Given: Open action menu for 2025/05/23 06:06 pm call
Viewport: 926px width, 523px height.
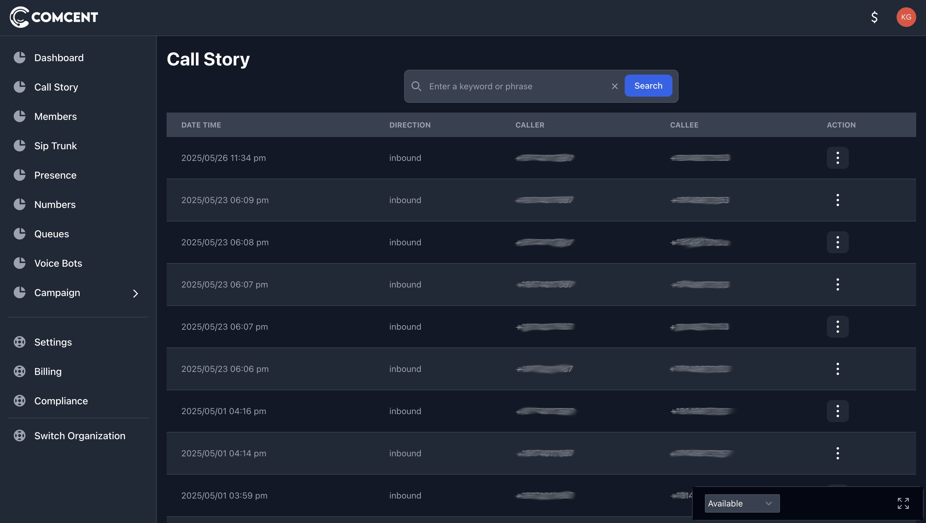Looking at the screenshot, I should (x=838, y=369).
